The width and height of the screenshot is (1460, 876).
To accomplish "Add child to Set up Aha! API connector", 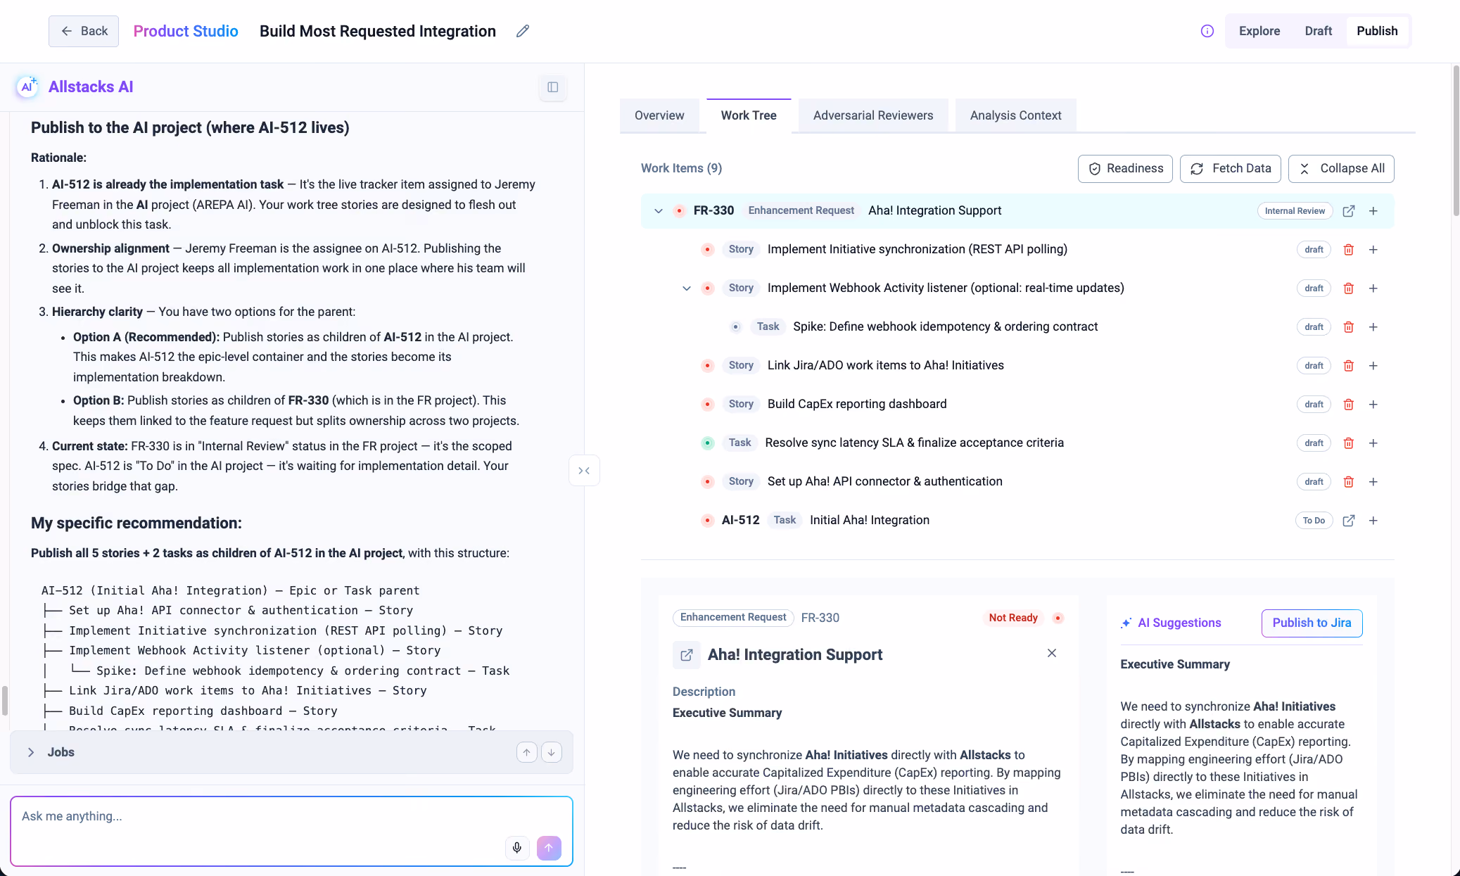I will tap(1373, 482).
